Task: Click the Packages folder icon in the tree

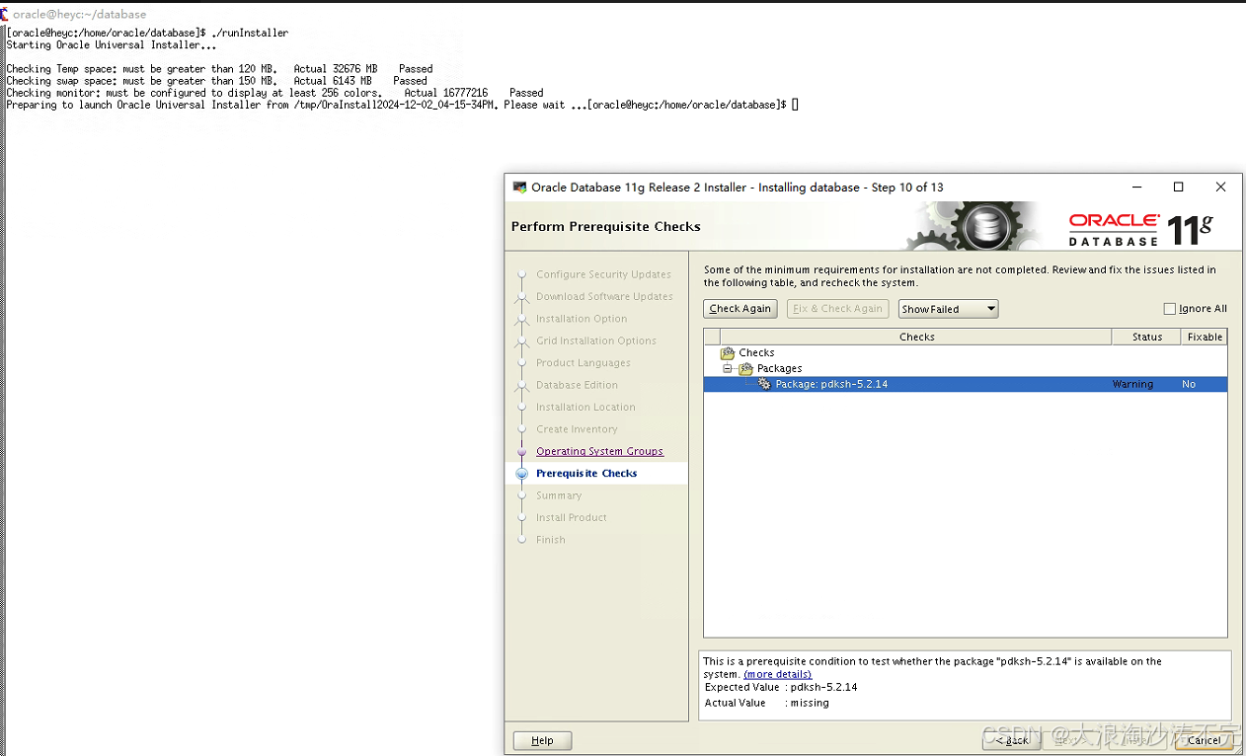Action: (745, 368)
